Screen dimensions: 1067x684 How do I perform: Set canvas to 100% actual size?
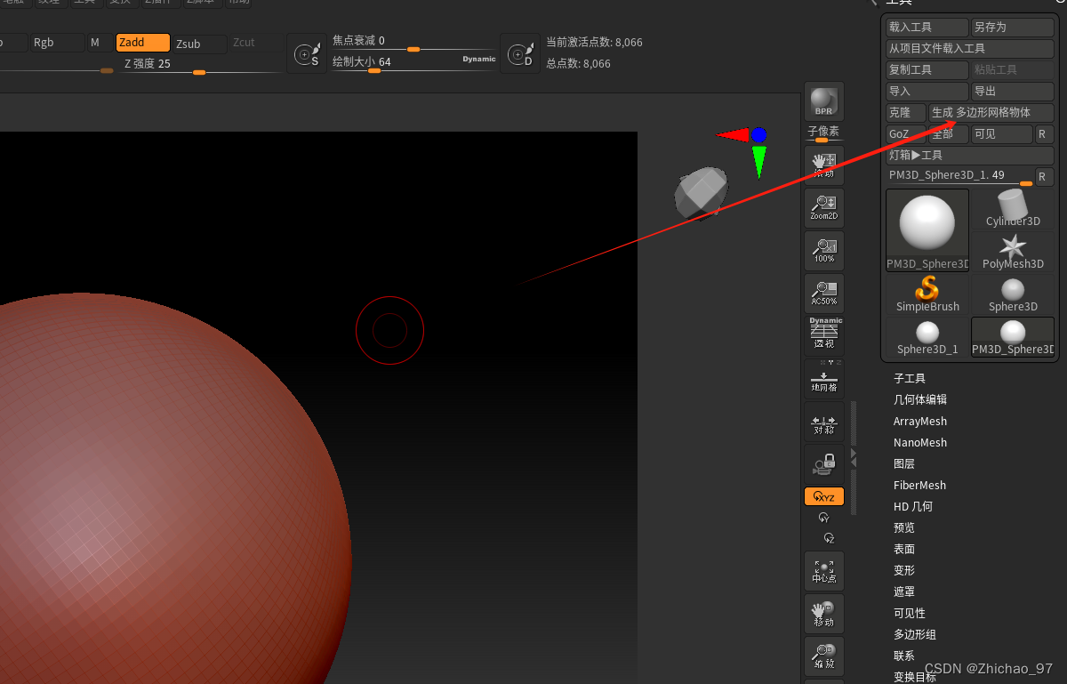(824, 250)
